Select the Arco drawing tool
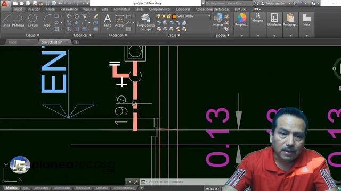Viewport: 341px width, 191px height. pyautogui.click(x=47, y=20)
